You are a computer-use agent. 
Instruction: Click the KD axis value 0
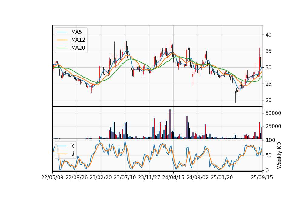[267, 171]
